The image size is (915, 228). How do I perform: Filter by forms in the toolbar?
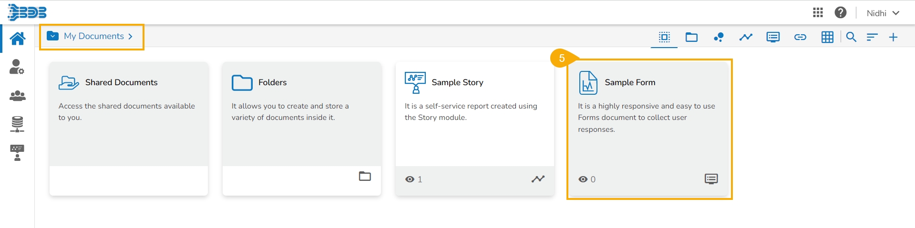[x=773, y=37]
